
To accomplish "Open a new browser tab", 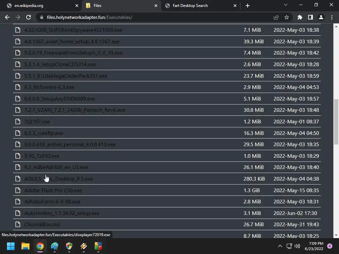I will [x=248, y=6].
